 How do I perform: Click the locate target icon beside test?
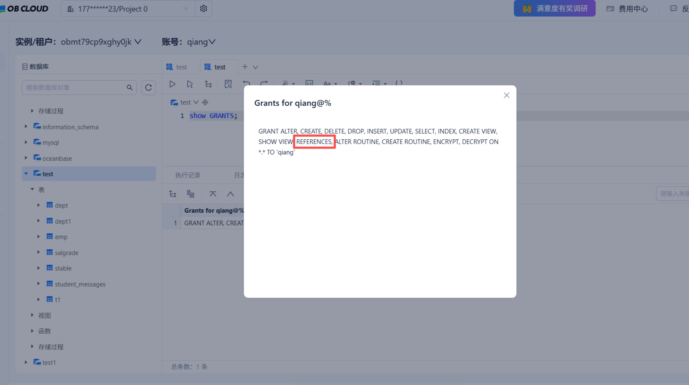point(205,102)
